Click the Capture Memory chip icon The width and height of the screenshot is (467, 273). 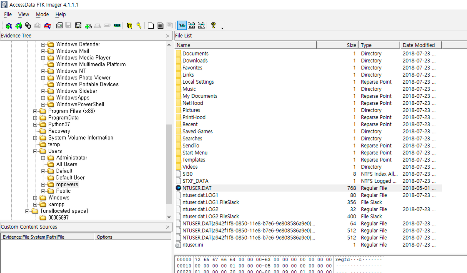coord(117,26)
